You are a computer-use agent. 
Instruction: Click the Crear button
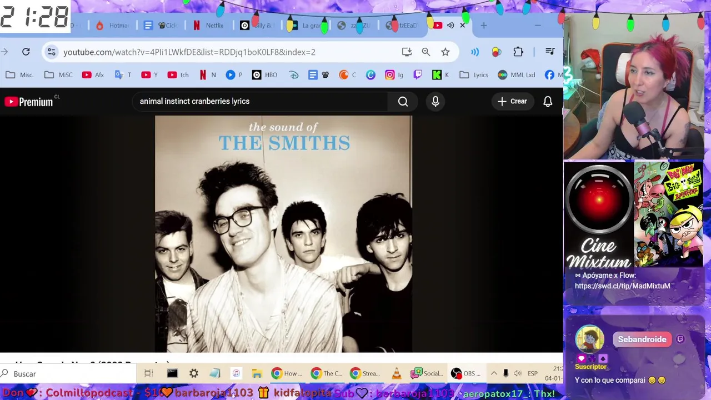(512, 101)
